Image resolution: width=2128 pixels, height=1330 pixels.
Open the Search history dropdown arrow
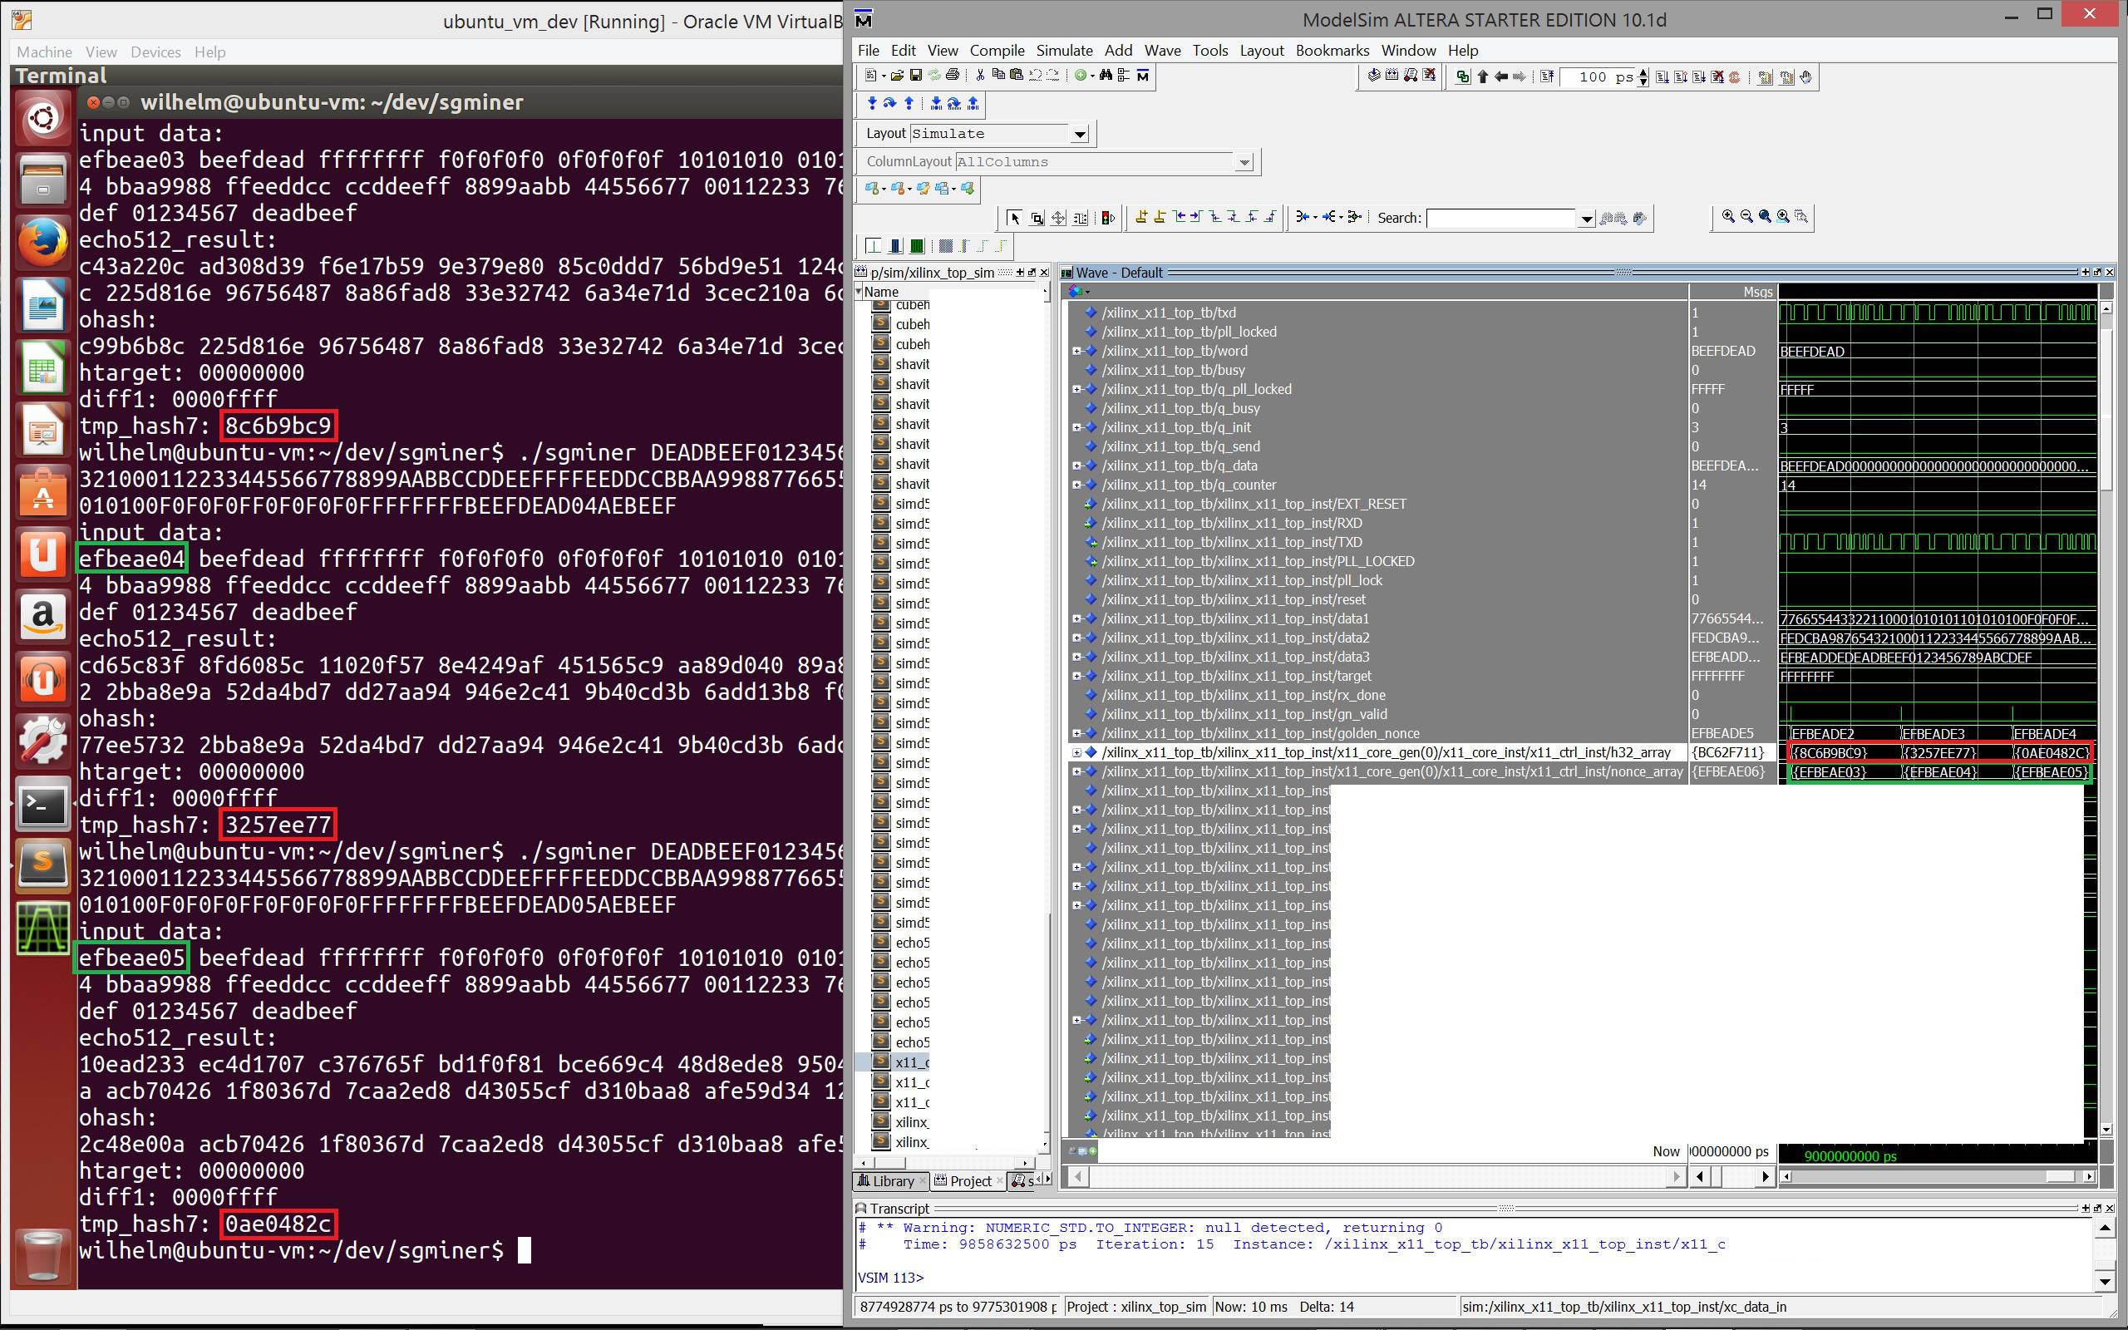[x=1587, y=218]
